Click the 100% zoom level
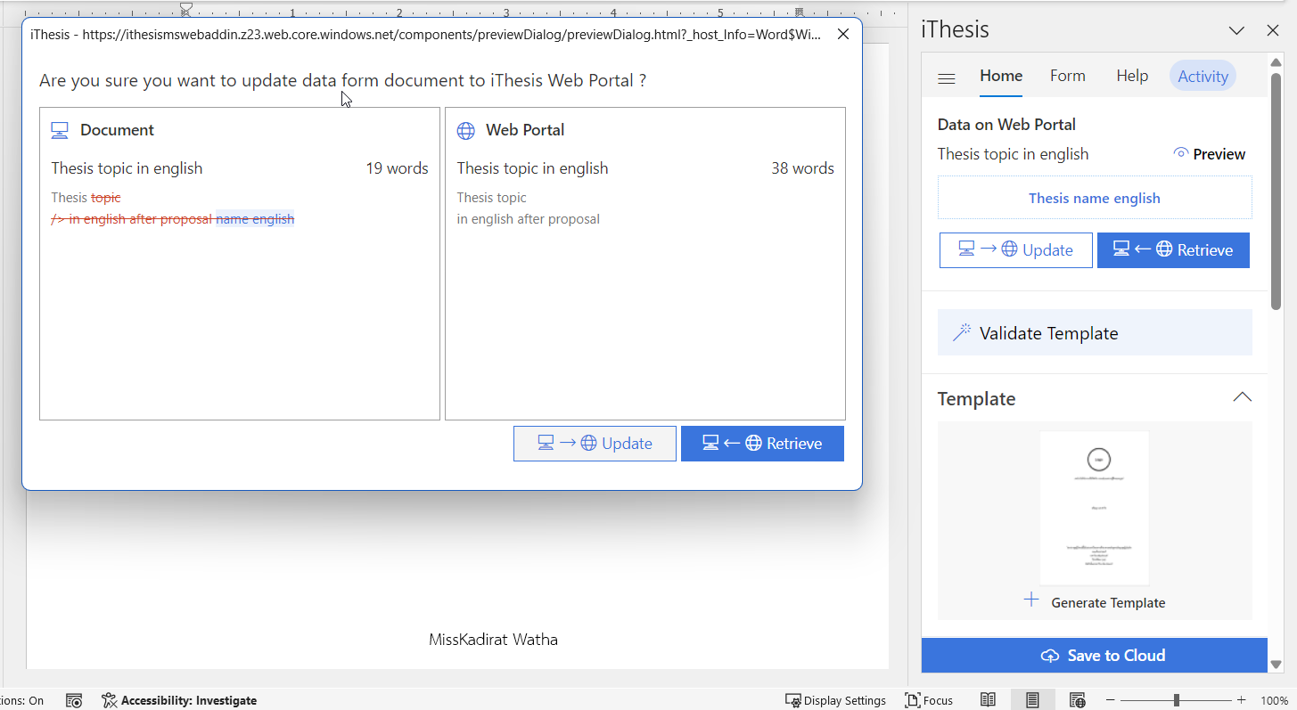 [1274, 701]
